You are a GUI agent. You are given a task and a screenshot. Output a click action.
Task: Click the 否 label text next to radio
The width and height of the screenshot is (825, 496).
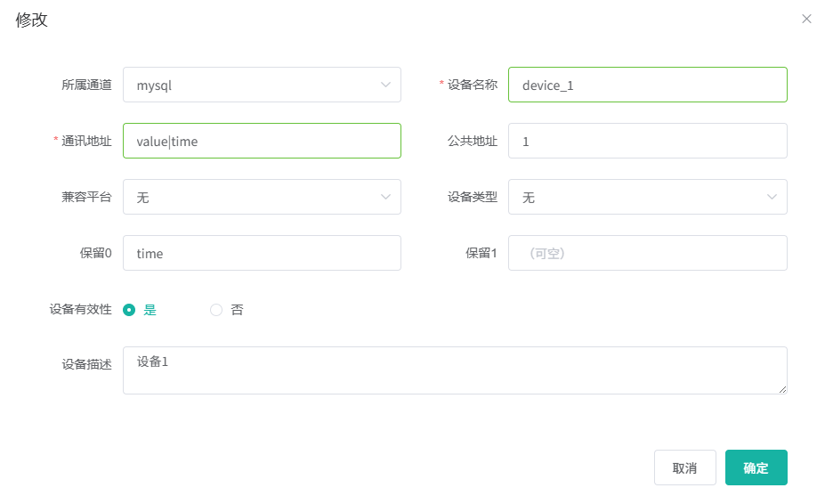coord(237,310)
